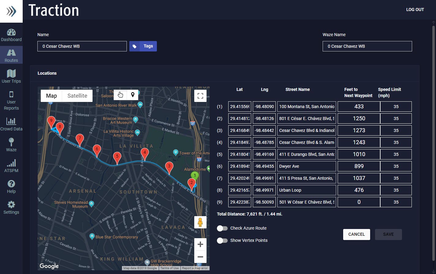This screenshot has height=274, width=436.
Task: Click the Traction logo chevron icon
Action: click(11, 11)
